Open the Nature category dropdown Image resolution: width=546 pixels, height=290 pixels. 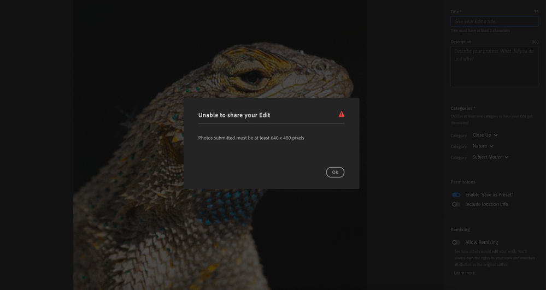coord(483,146)
